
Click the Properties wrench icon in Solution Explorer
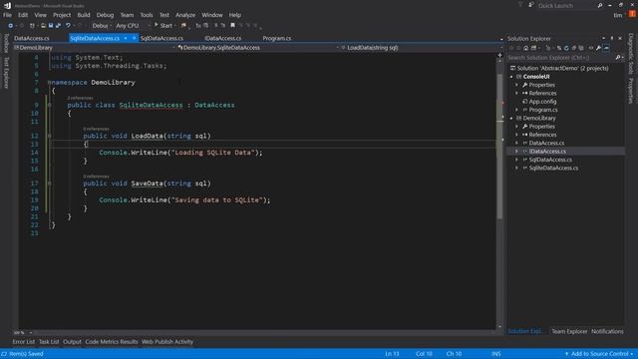tap(598, 48)
